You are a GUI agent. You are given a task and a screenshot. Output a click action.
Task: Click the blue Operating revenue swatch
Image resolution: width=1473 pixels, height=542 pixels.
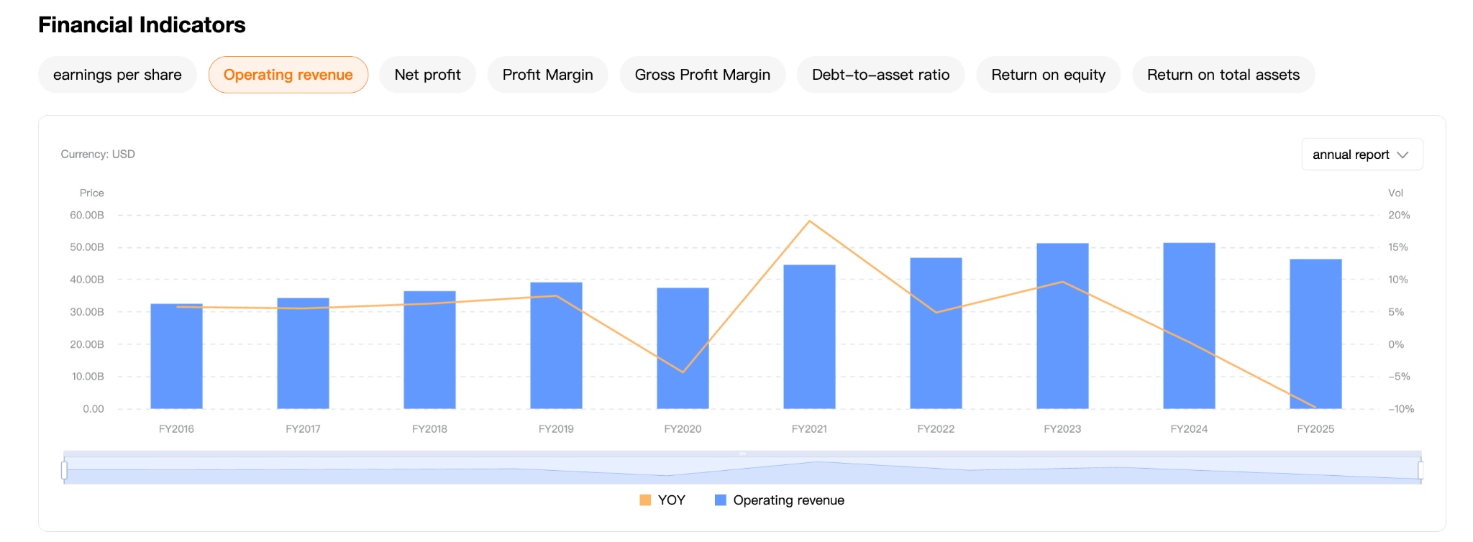point(721,500)
